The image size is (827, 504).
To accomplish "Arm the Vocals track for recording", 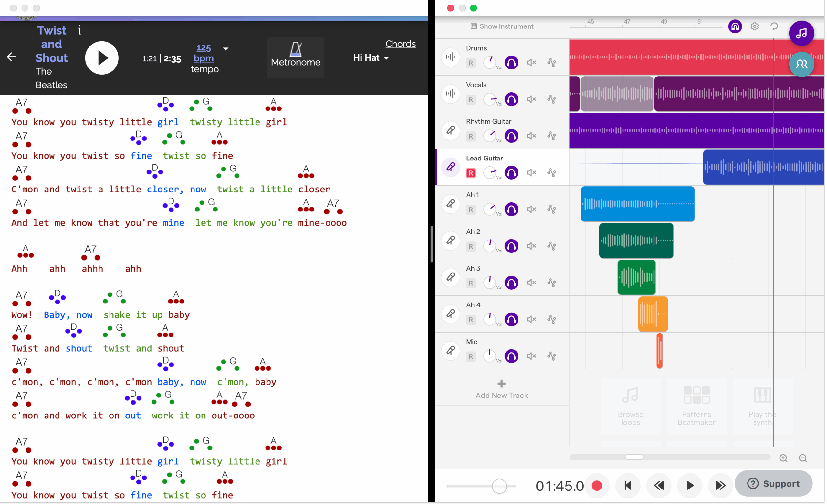I will [471, 100].
